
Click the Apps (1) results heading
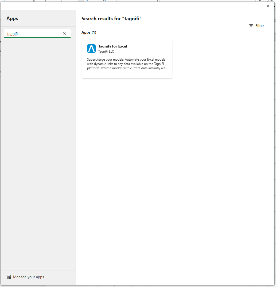[89, 32]
